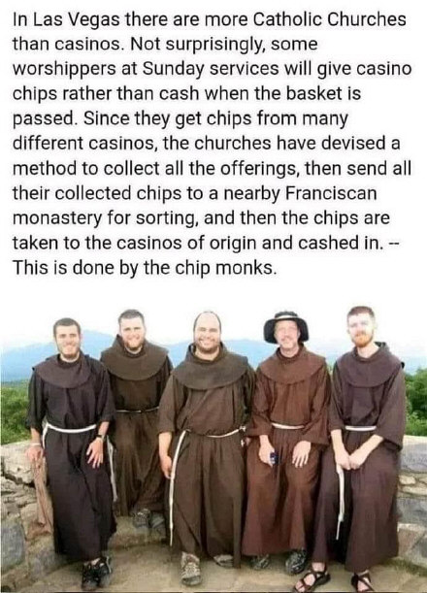Click the dark object held by hatted monk
The height and width of the screenshot is (593, 427).
coord(275,457)
